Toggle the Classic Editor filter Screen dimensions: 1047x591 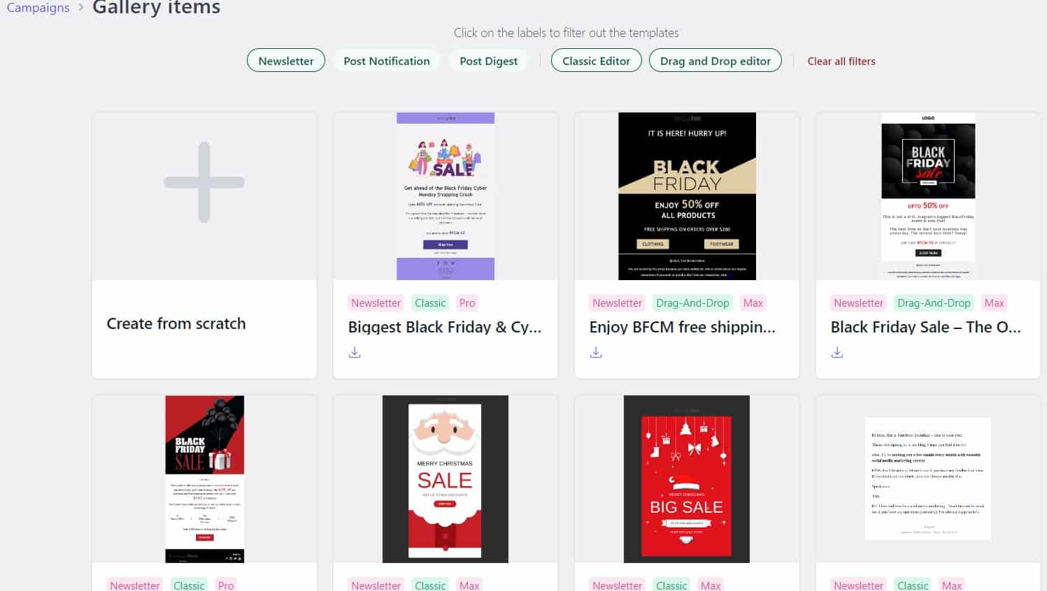coord(597,61)
